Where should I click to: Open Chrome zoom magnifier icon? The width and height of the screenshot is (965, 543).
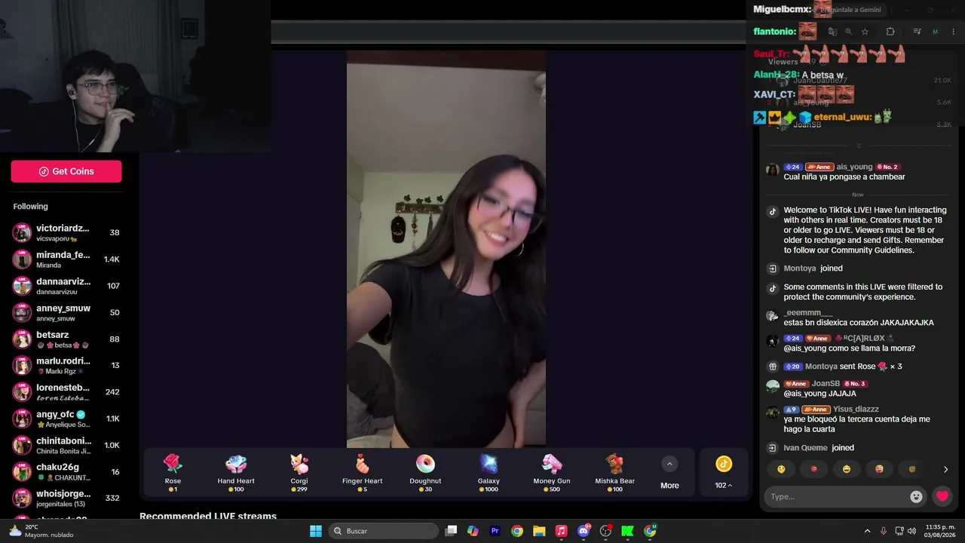[848, 32]
